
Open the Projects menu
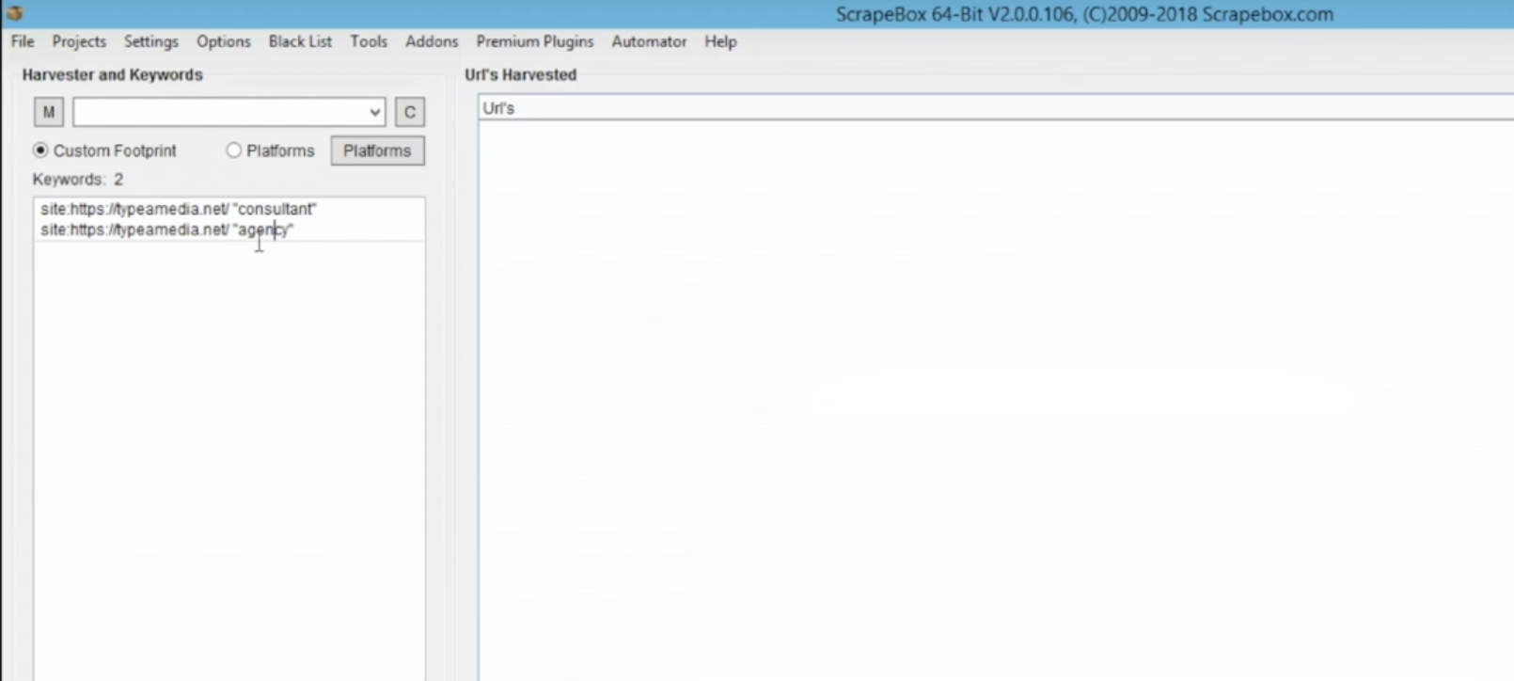click(79, 41)
